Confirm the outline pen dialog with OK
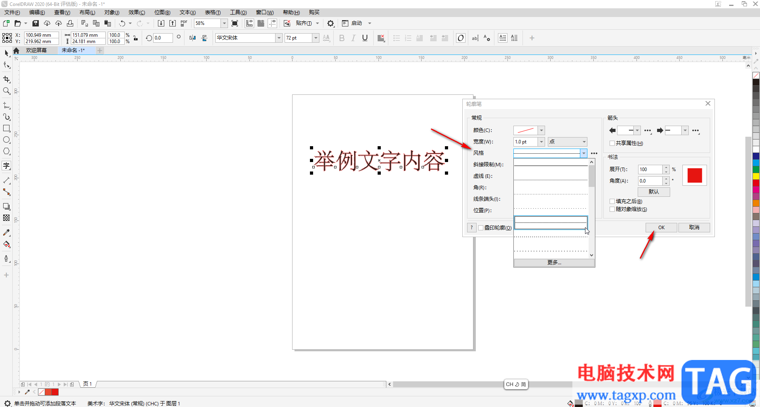760x407 pixels. [661, 228]
